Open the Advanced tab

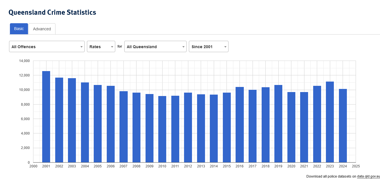42,29
